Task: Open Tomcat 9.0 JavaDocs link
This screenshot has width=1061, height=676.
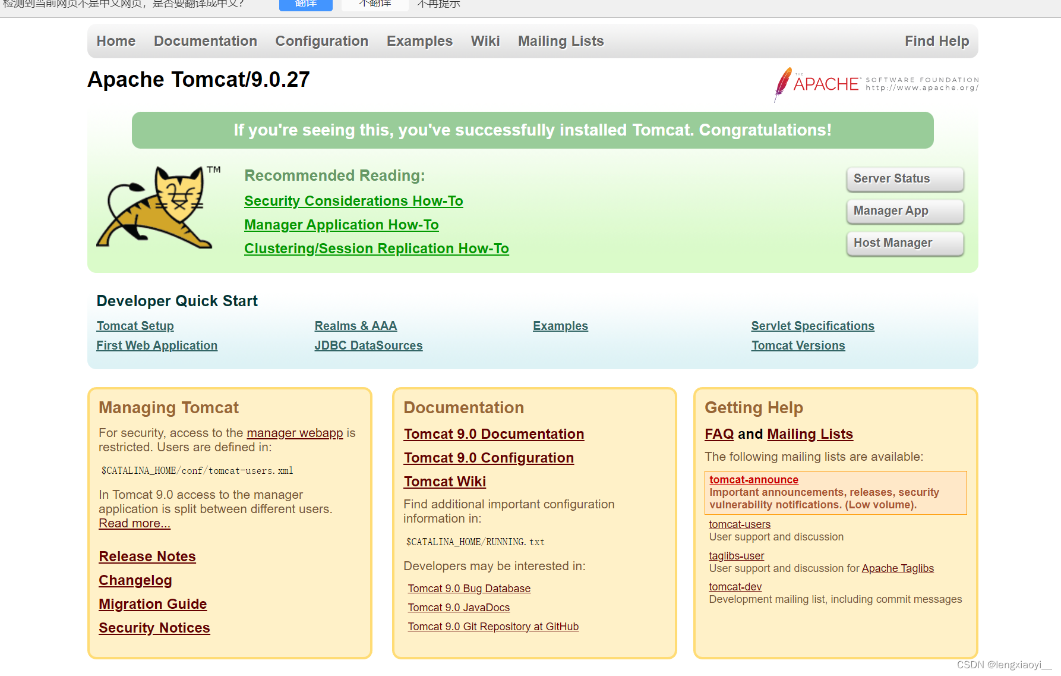Action: 459,608
